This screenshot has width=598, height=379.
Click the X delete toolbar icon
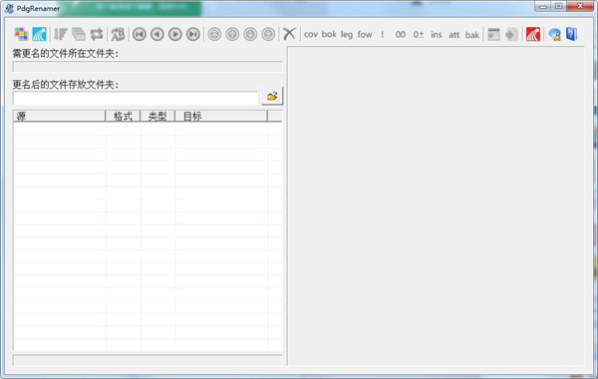(x=289, y=34)
